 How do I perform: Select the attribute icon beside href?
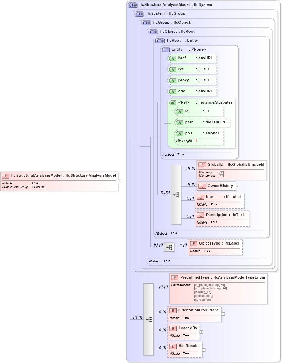click(173, 58)
